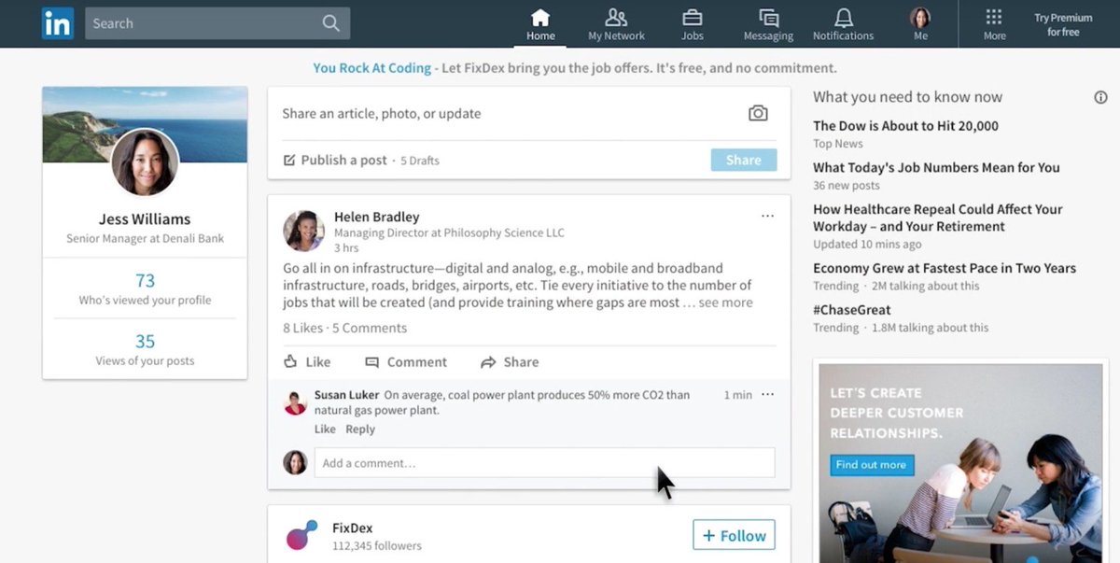Click Try Premium for free
The width and height of the screenshot is (1120, 563).
[x=1063, y=24]
